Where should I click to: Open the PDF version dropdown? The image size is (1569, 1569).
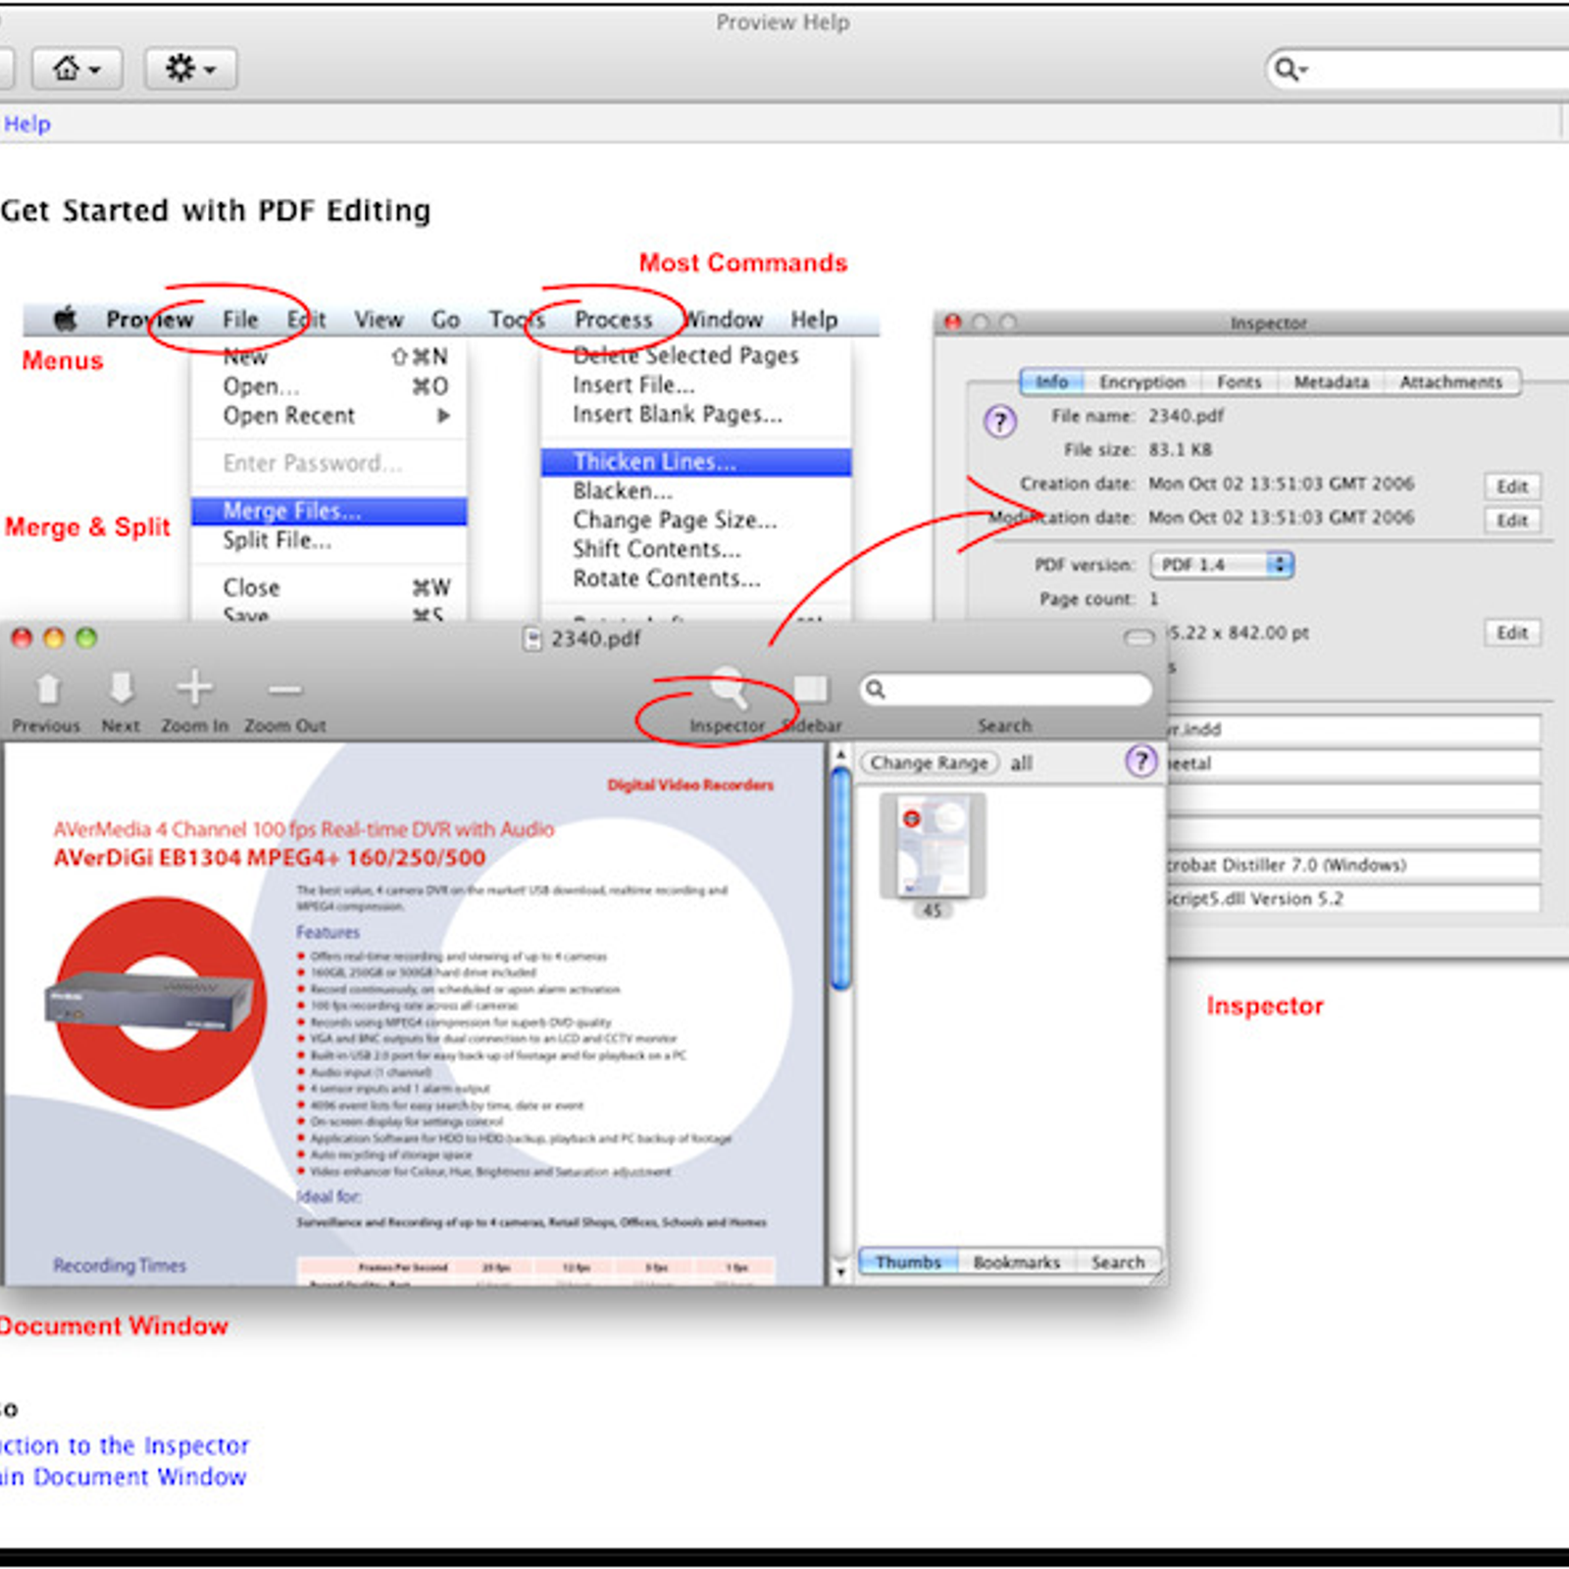point(1222,565)
